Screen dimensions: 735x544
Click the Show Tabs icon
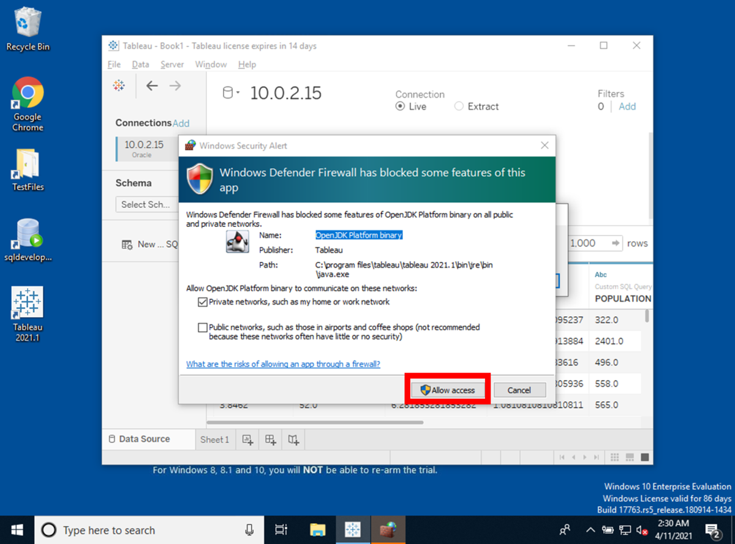point(644,457)
